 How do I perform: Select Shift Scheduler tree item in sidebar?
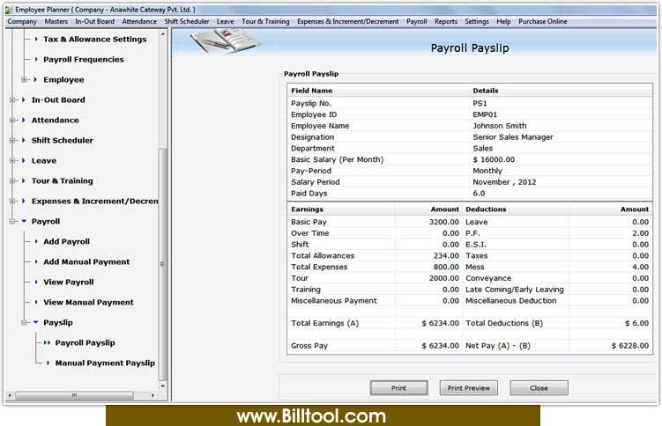(63, 140)
